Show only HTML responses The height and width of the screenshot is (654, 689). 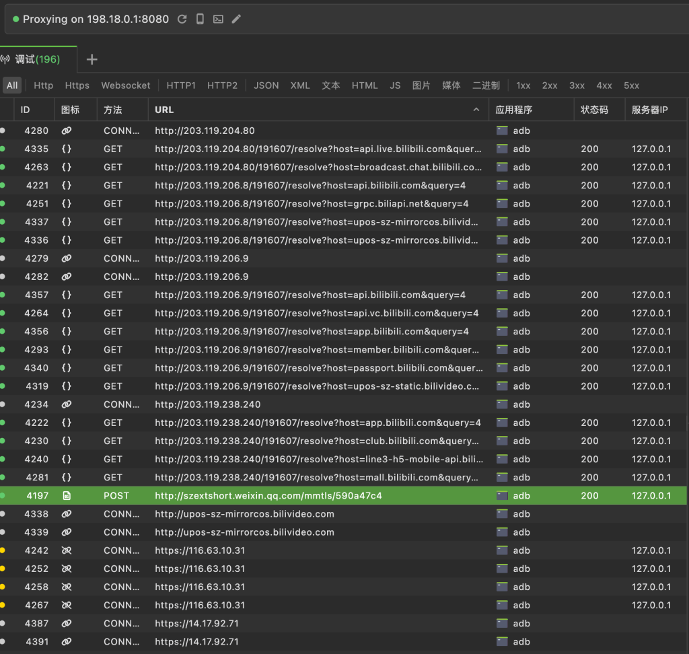(365, 85)
